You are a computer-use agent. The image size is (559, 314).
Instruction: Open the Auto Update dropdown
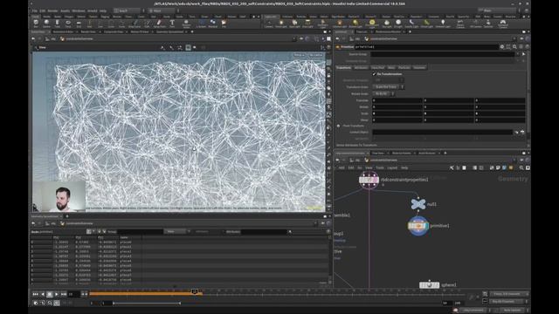coord(512,311)
